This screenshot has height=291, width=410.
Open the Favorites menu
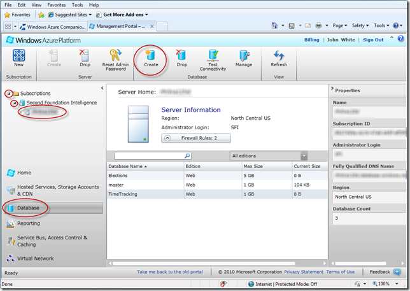point(57,5)
